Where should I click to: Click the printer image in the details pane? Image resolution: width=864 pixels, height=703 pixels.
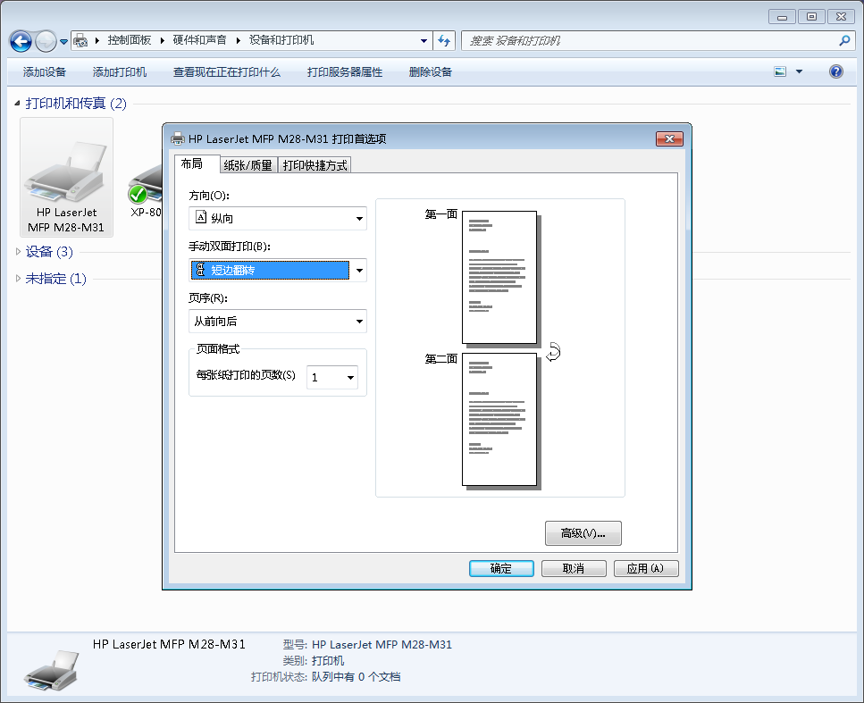(x=51, y=669)
